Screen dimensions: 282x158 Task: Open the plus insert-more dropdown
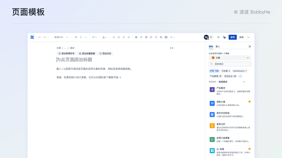tap(172, 37)
